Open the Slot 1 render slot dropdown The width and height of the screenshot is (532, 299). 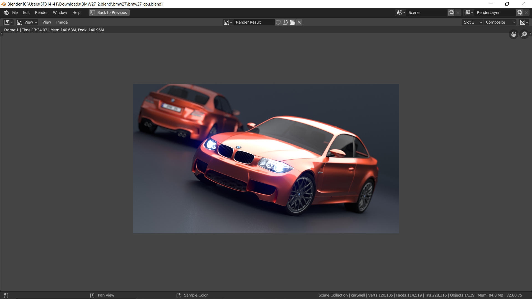(x=473, y=22)
